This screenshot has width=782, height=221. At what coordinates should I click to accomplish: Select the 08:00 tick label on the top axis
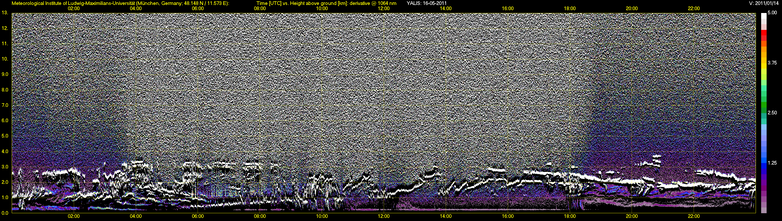[260, 9]
